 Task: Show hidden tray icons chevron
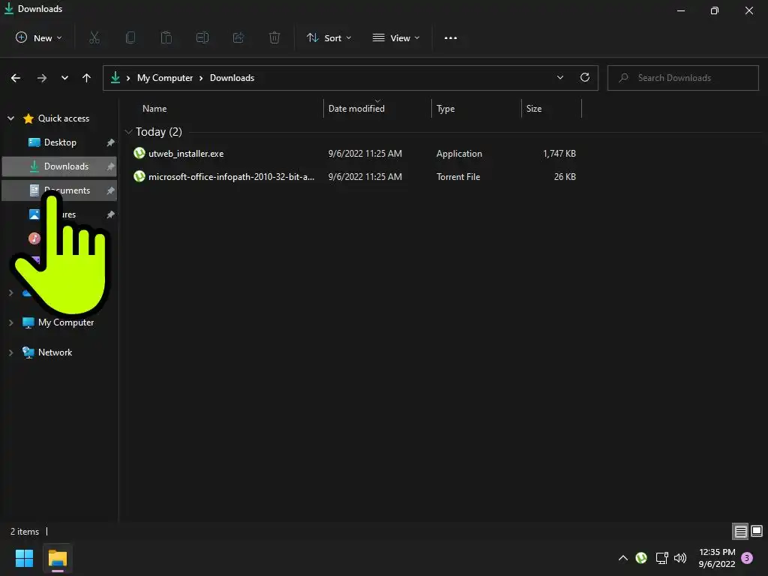click(623, 558)
